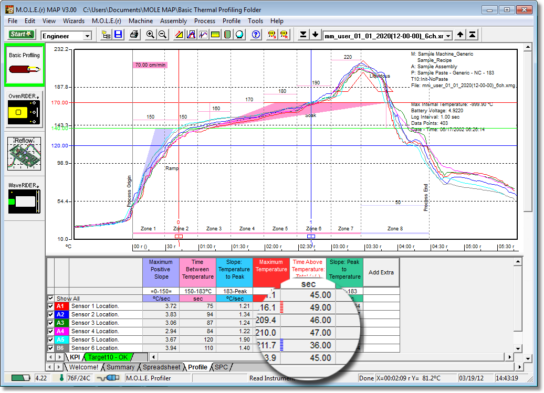
Task: Click the magnify lens tool icon
Action: pyautogui.click(x=240, y=35)
